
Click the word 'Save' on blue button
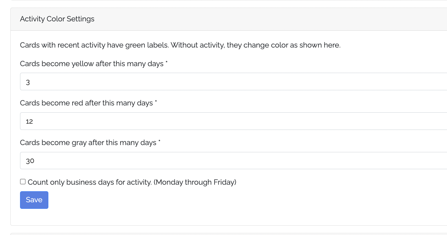[x=34, y=200]
